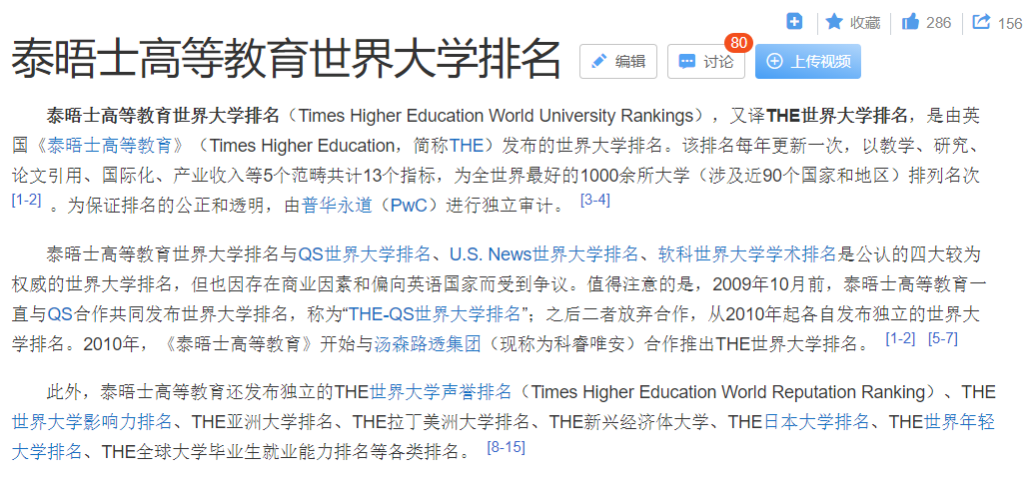This screenshot has width=1030, height=484.
Task: Click the orange 80 comments badge
Action: 738,43
